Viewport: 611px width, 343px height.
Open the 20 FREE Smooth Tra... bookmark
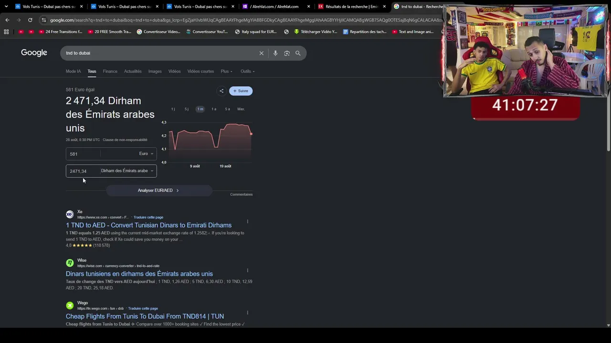tap(109, 32)
